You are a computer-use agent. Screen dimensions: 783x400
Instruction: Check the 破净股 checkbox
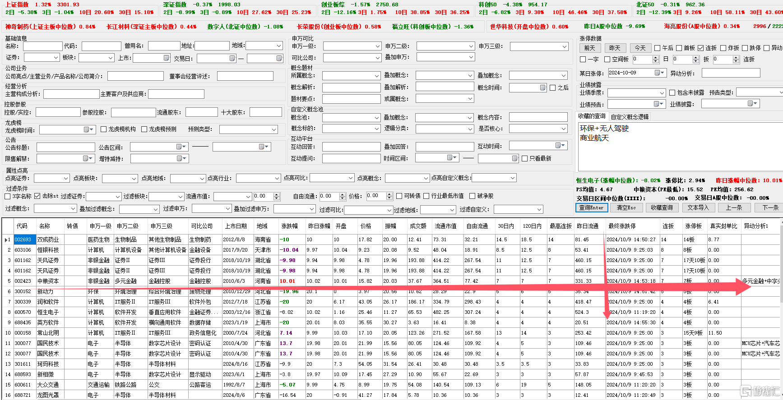[x=472, y=196]
